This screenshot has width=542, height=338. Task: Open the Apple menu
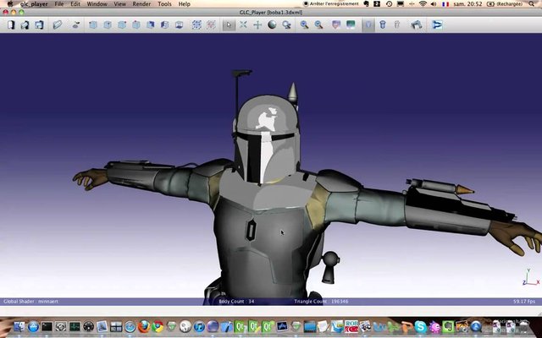pos(10,4)
